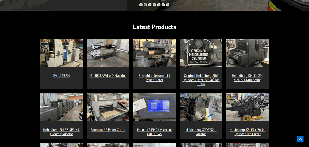Click the Ryobi 582H product photo

pyautogui.click(x=61, y=53)
